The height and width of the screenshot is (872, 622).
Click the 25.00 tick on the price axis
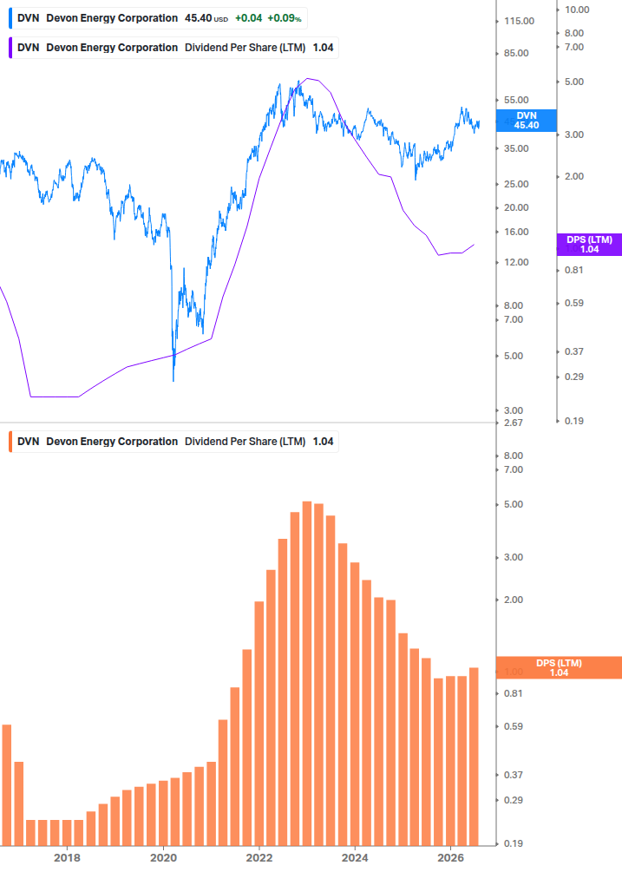[516, 184]
